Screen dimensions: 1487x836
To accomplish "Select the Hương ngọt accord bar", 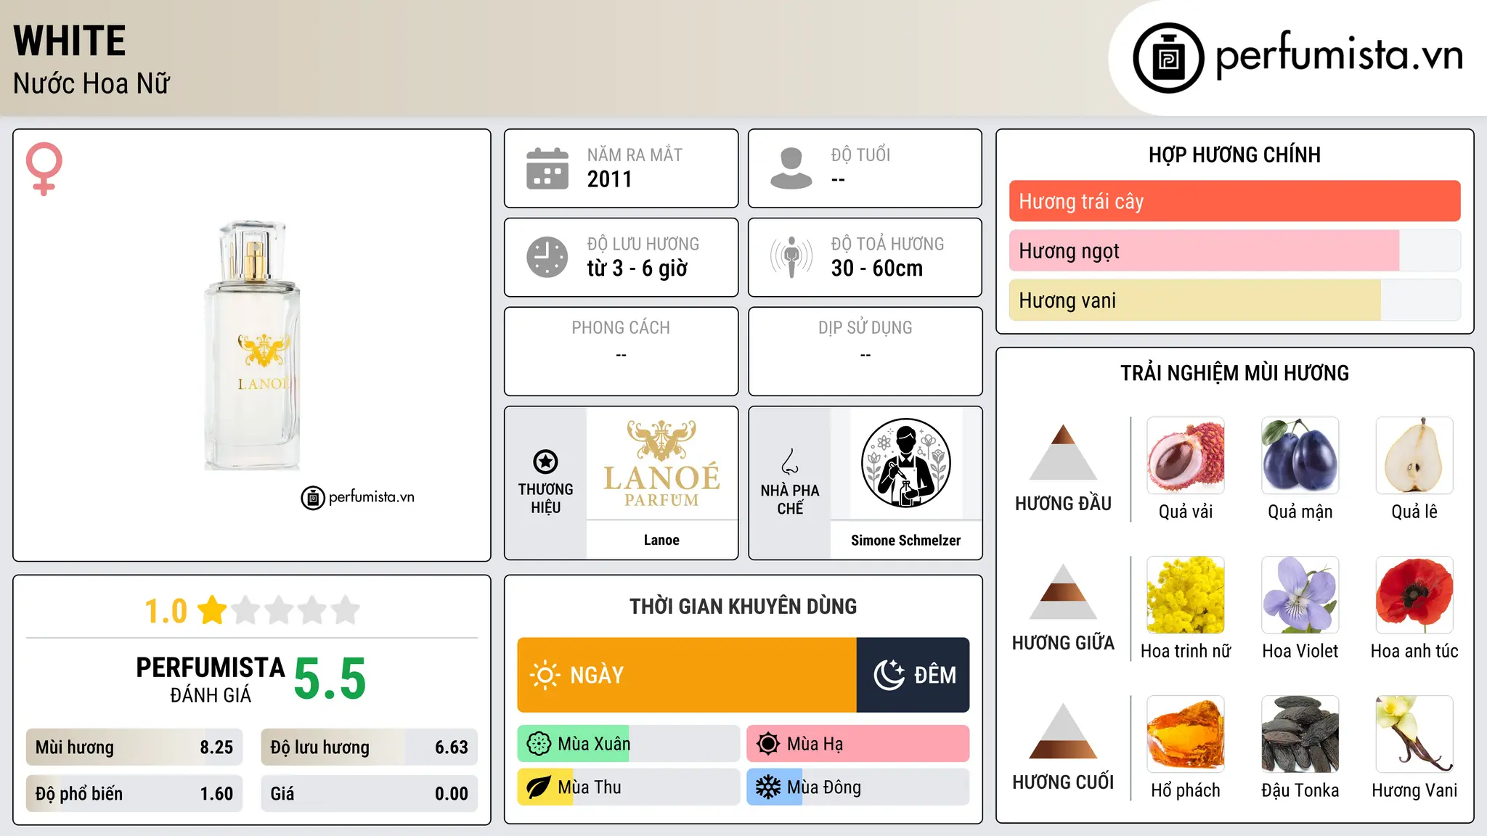I will coord(1234,250).
